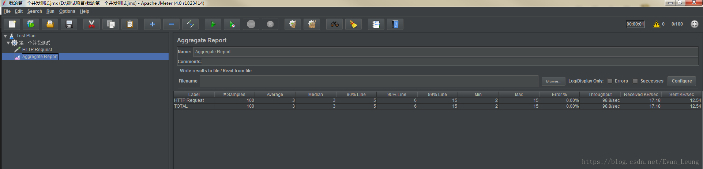Focus the Comments input field
Image resolution: width=703 pixels, height=169 pixels.
tap(450, 62)
